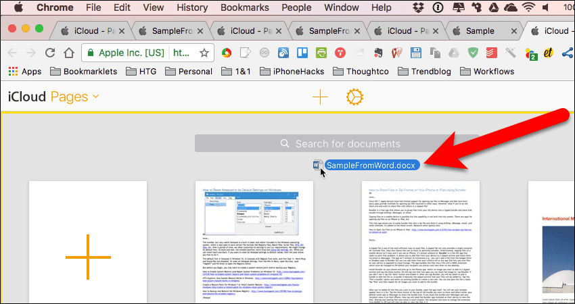Open the Bookmarklets bookmark folder
This screenshot has width=575, height=304.
pyautogui.click(x=84, y=72)
